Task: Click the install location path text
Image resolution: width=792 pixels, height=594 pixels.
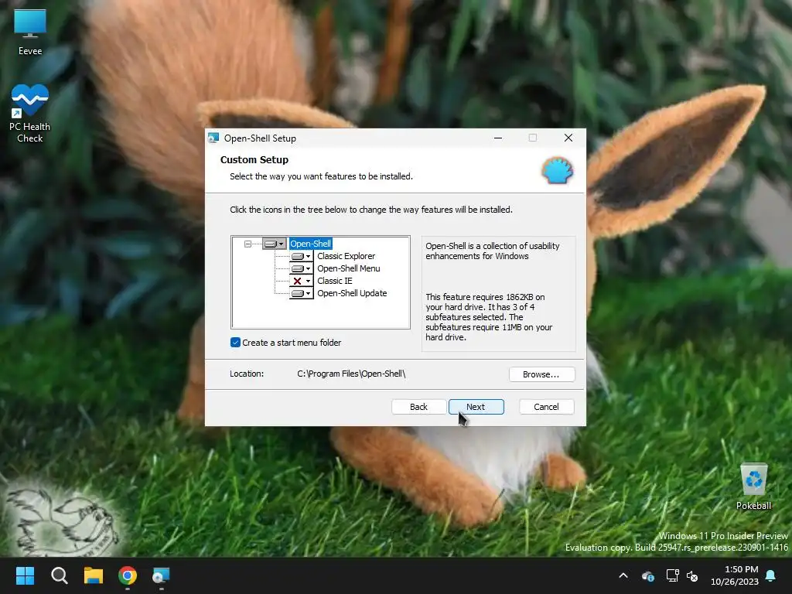Action: pyautogui.click(x=352, y=374)
